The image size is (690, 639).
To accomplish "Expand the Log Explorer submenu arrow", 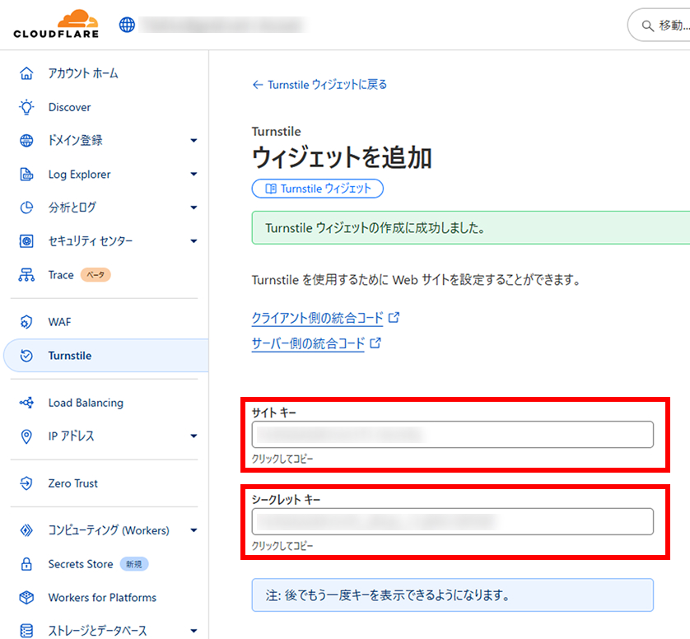I will [193, 174].
